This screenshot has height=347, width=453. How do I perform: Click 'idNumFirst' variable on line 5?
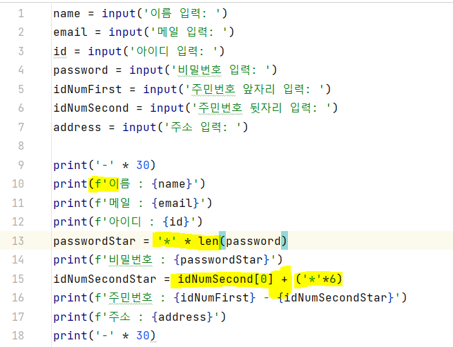88,89
